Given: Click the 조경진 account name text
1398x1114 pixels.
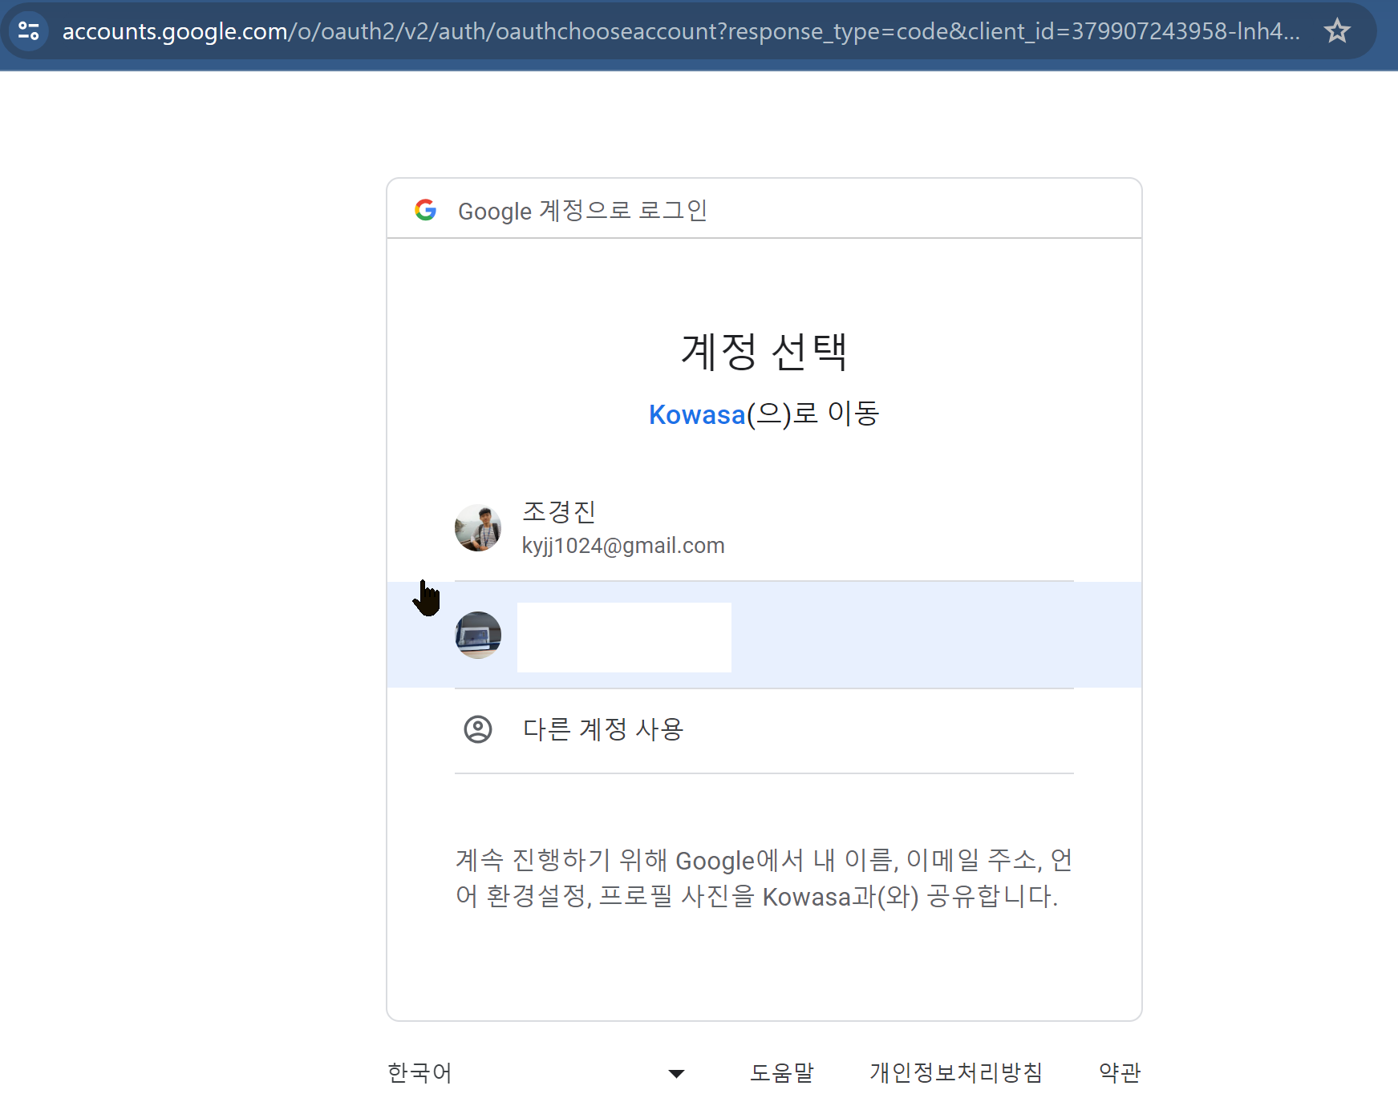Looking at the screenshot, I should [x=559, y=511].
